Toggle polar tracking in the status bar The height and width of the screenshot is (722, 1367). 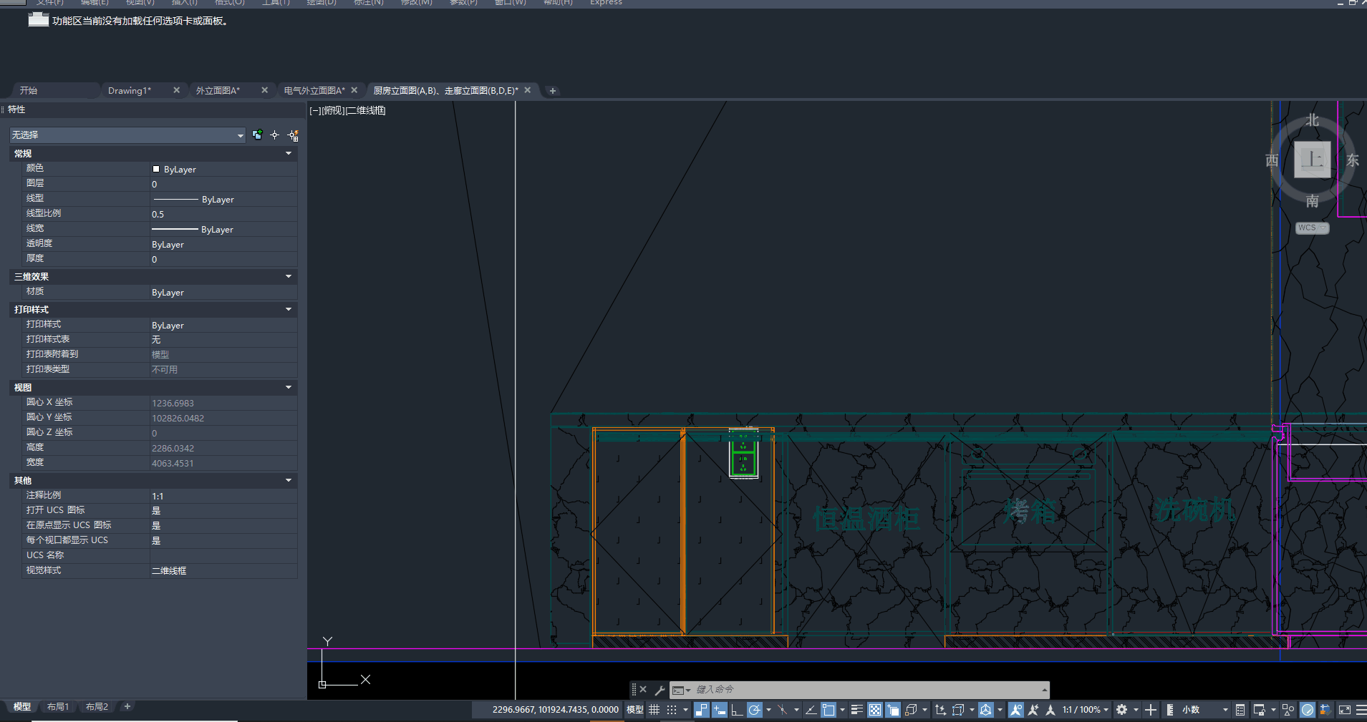click(754, 710)
